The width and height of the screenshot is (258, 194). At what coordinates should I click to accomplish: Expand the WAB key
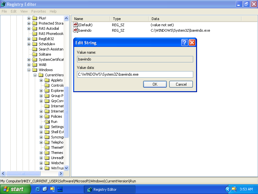point(29,65)
